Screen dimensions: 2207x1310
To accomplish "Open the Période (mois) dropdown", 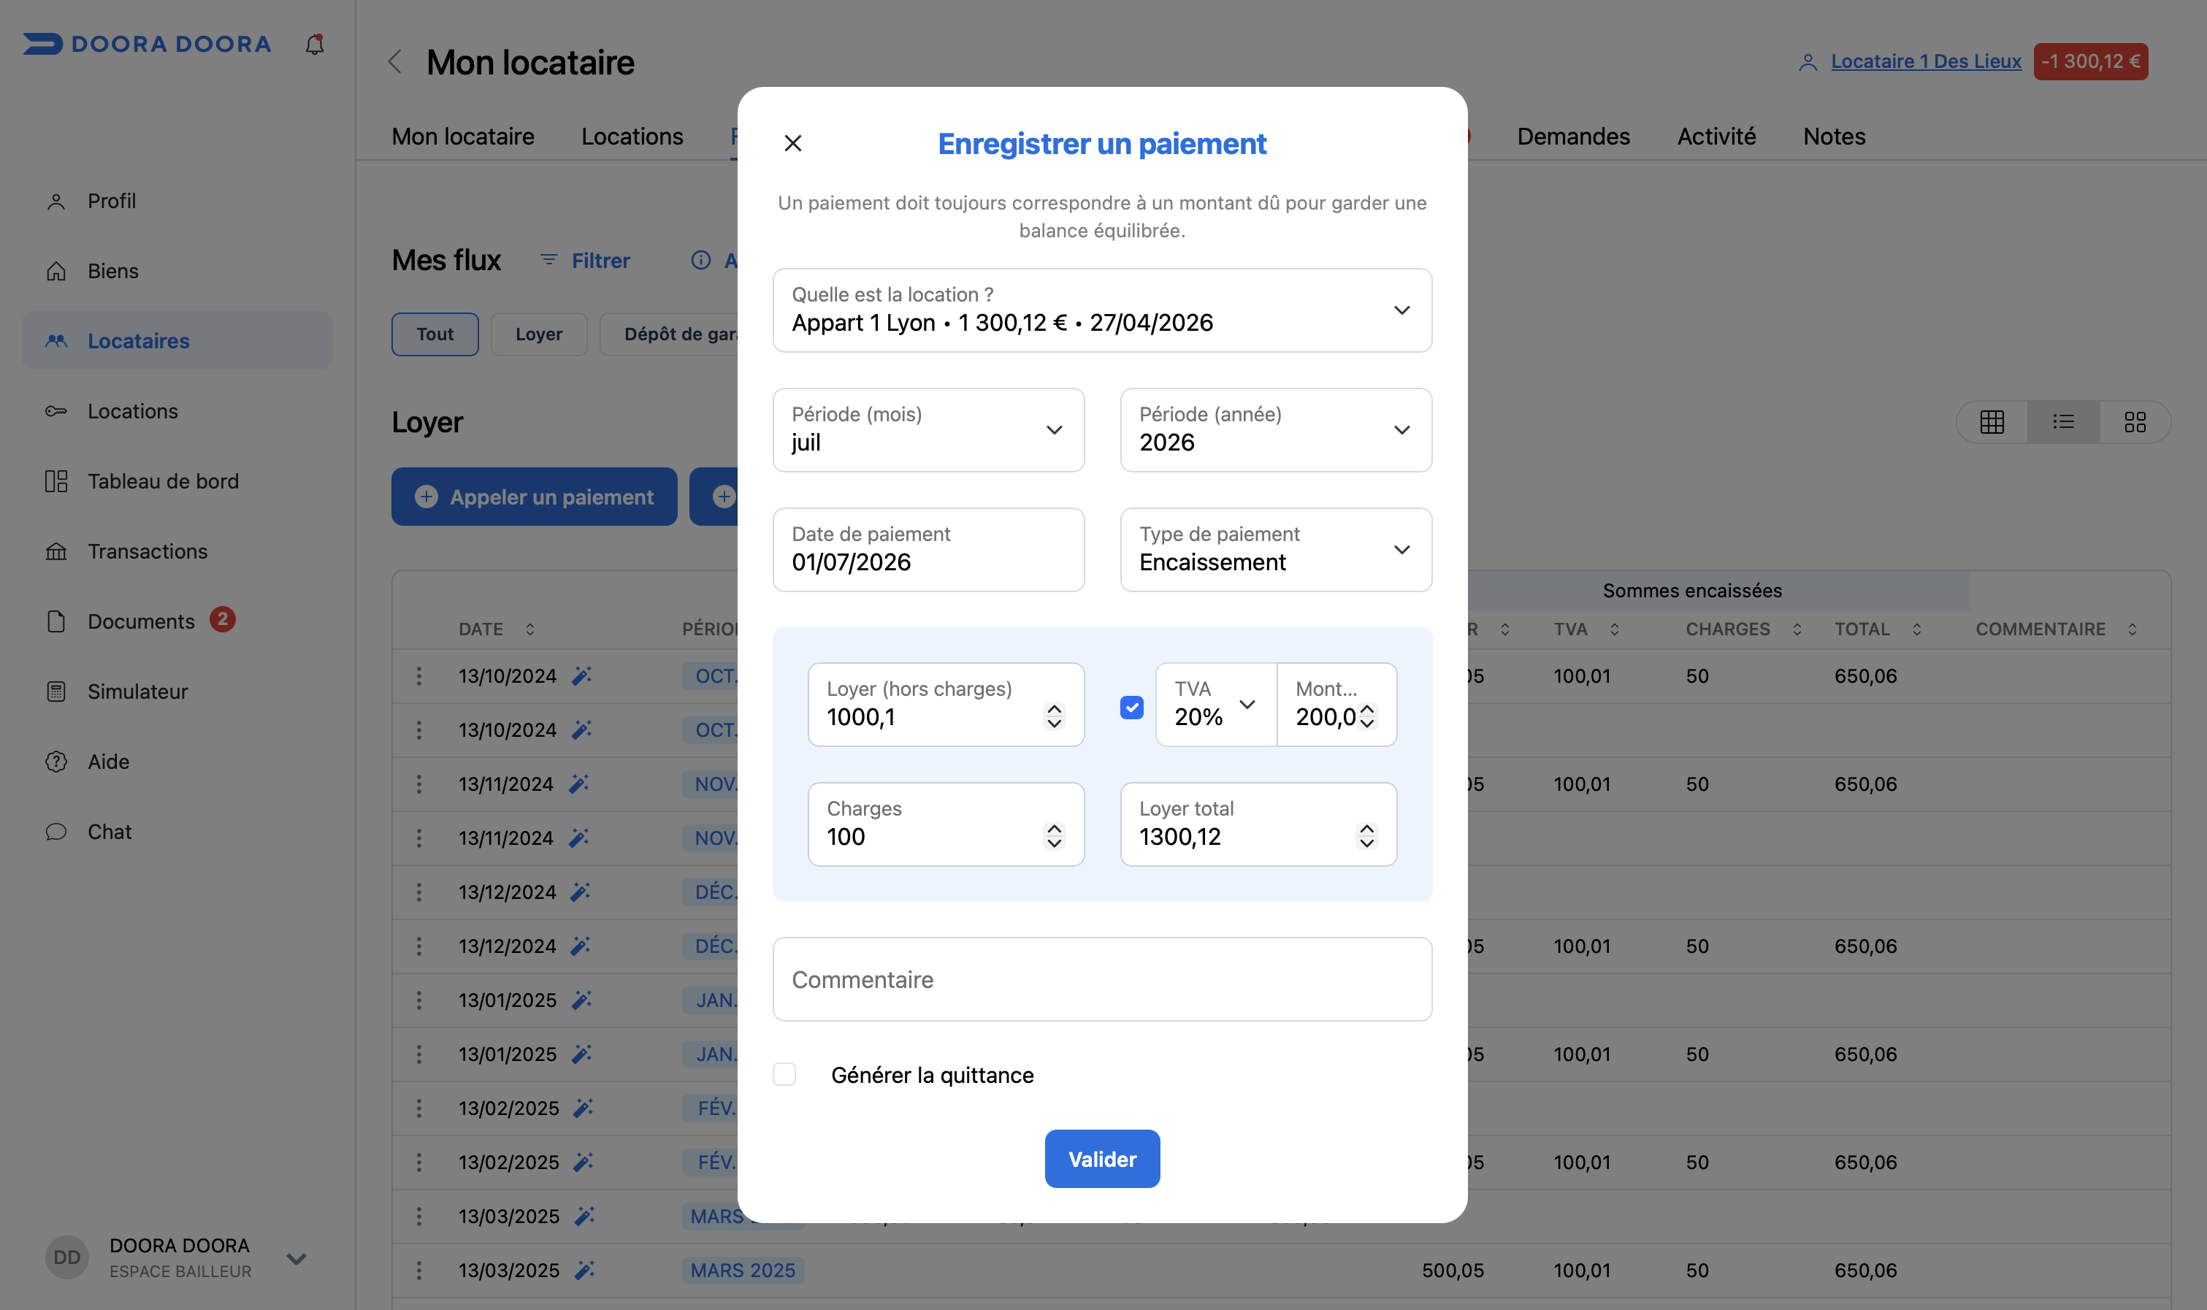I will coord(927,430).
